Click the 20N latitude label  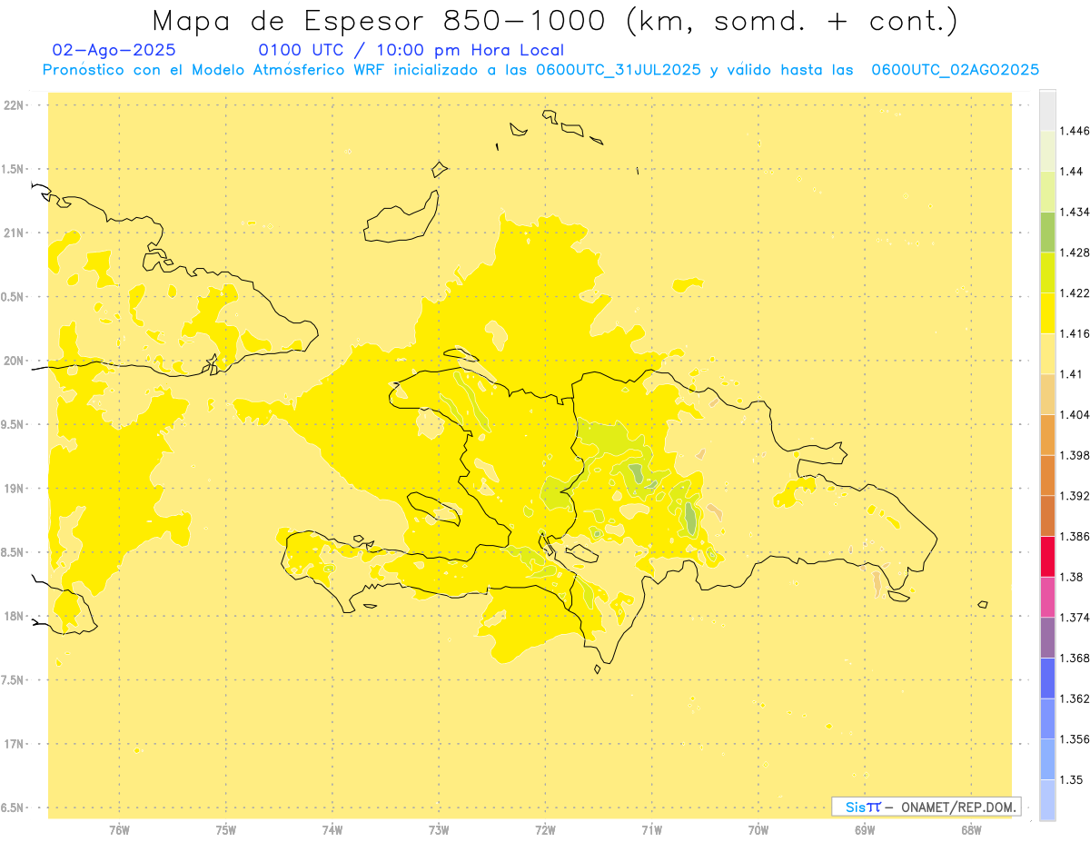pyautogui.click(x=14, y=361)
